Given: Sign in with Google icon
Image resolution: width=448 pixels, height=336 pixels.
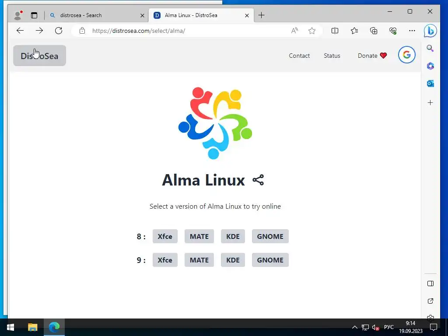Looking at the screenshot, I should coord(406,55).
